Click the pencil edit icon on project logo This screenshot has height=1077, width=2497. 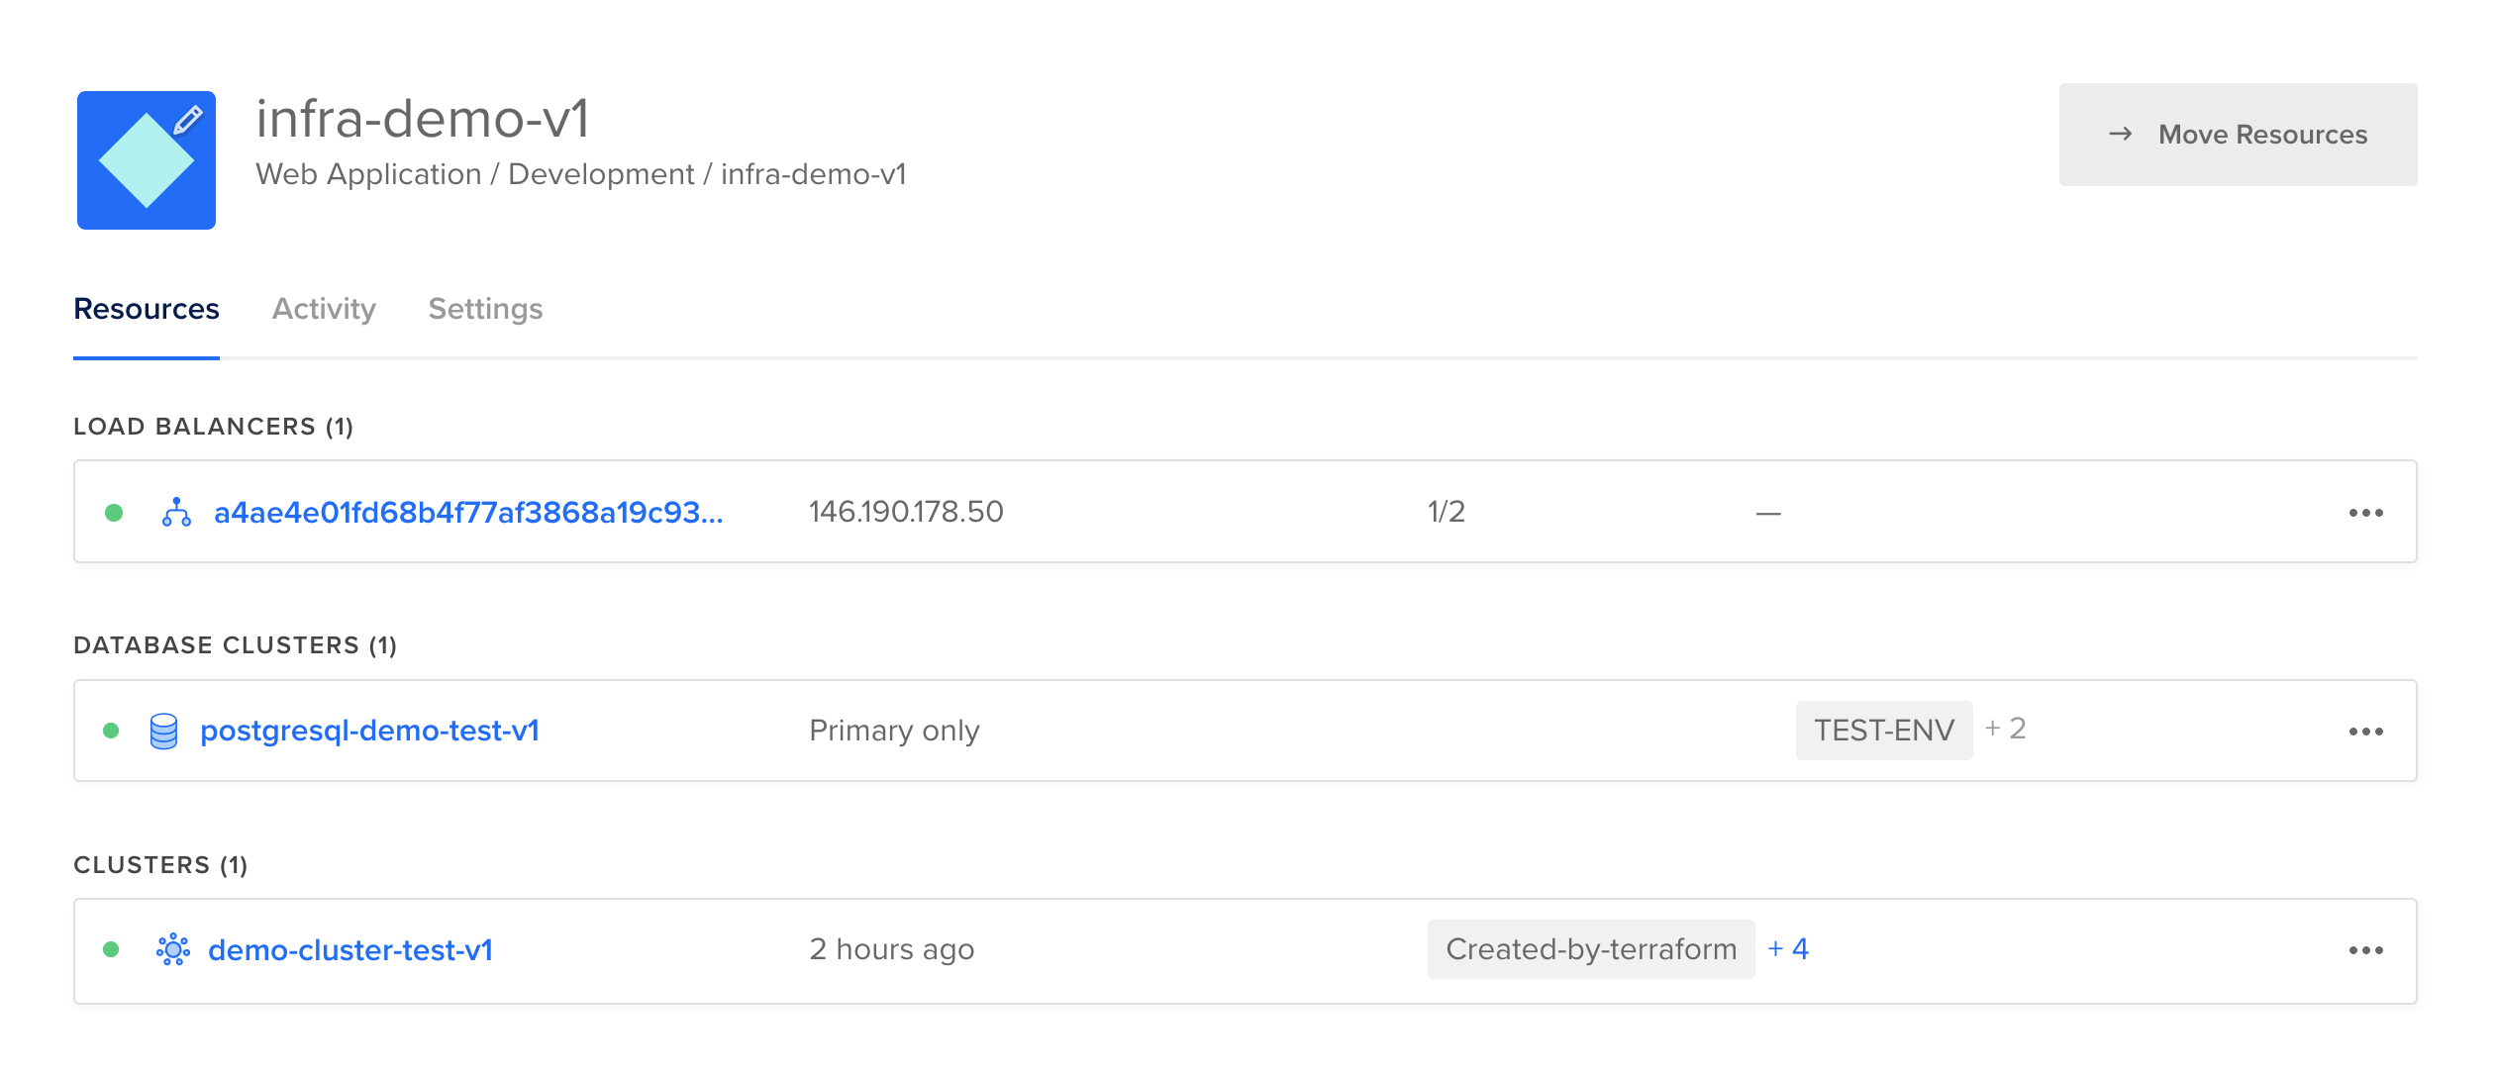pyautogui.click(x=188, y=120)
